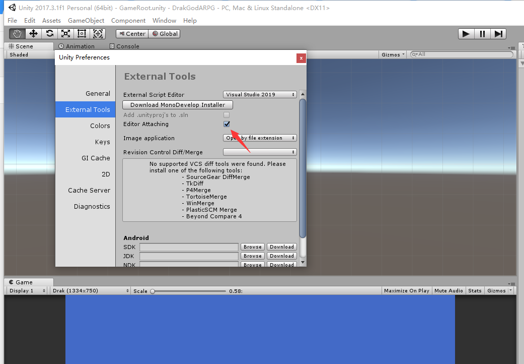524x364 pixels.
Task: Select the Rect transform tool
Action: 82,33
